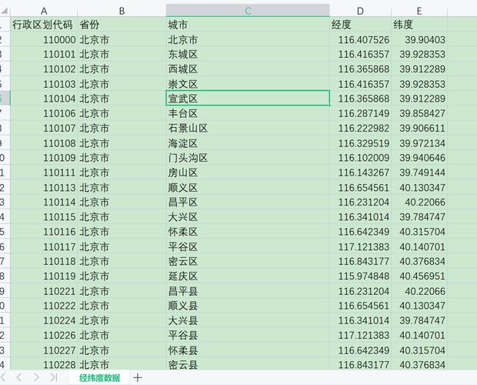Select longitude cell 115.974848
Screen dimensions: 477x385
pyautogui.click(x=360, y=276)
